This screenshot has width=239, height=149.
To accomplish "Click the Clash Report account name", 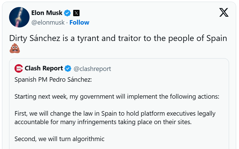I will click(x=44, y=68).
